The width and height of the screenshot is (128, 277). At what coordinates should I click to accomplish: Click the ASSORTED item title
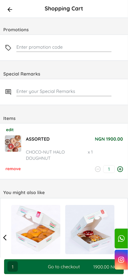coord(38,139)
